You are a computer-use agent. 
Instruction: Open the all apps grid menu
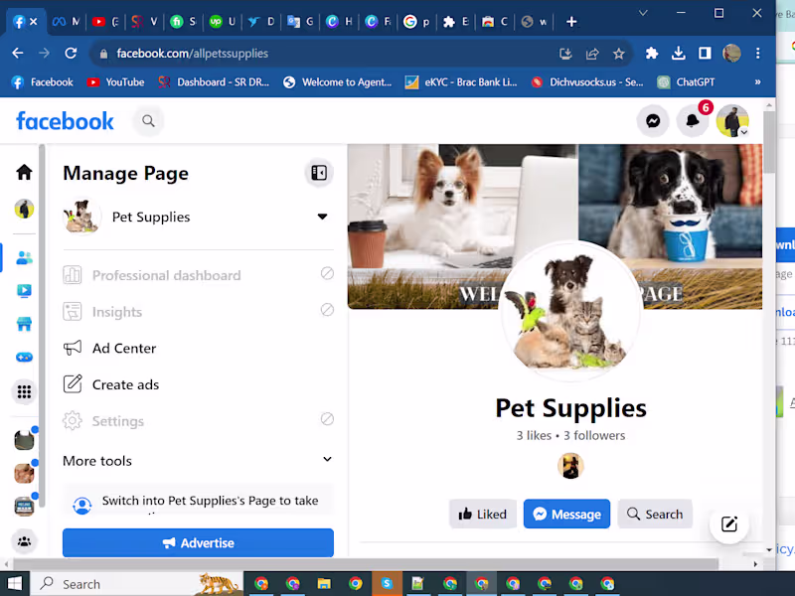click(x=24, y=391)
